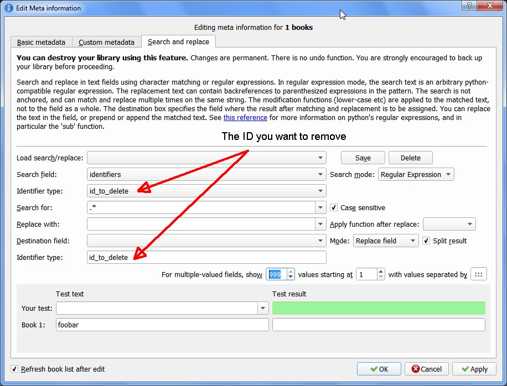Image resolution: width=507 pixels, height=386 pixels.
Task: Open the Search field dropdown showing identifiers
Action: [206, 174]
